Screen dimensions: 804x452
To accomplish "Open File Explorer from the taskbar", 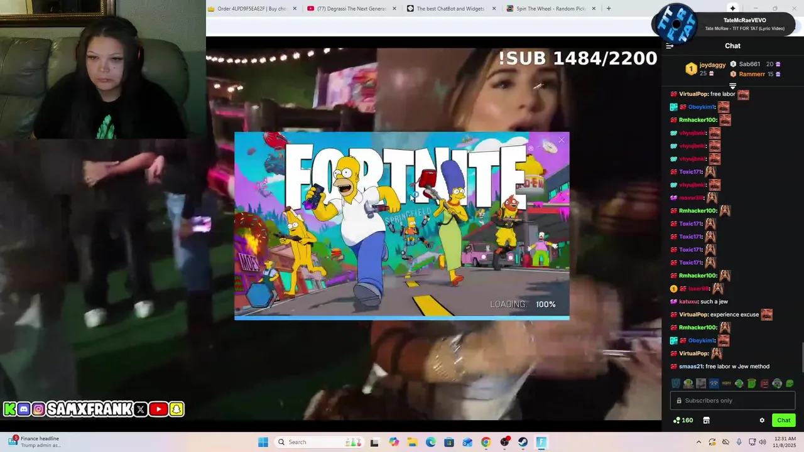I will [412, 442].
